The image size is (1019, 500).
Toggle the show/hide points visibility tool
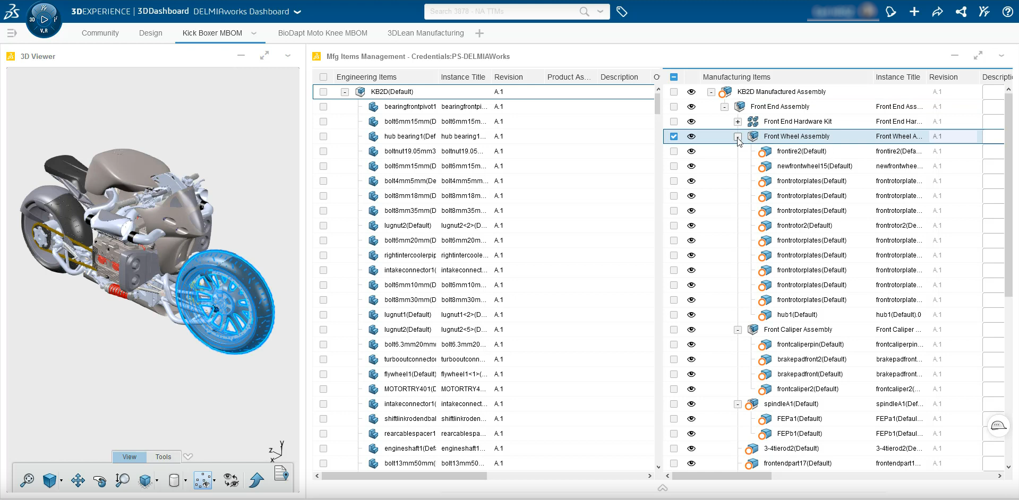pos(203,480)
